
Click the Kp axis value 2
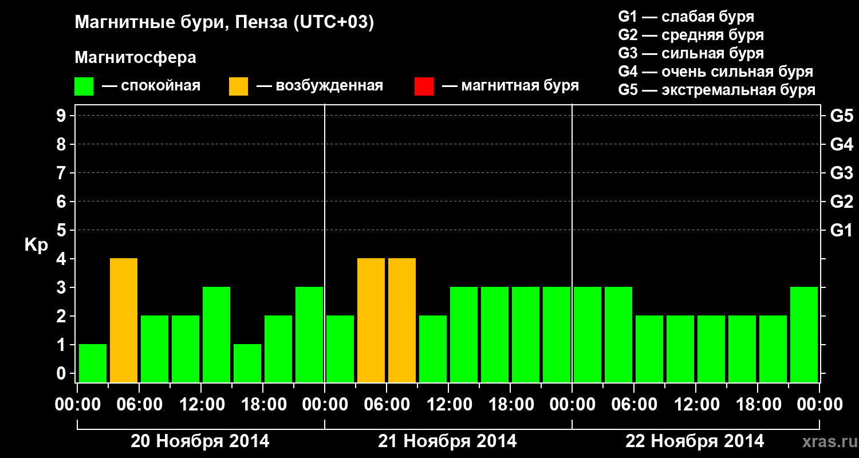click(62, 316)
